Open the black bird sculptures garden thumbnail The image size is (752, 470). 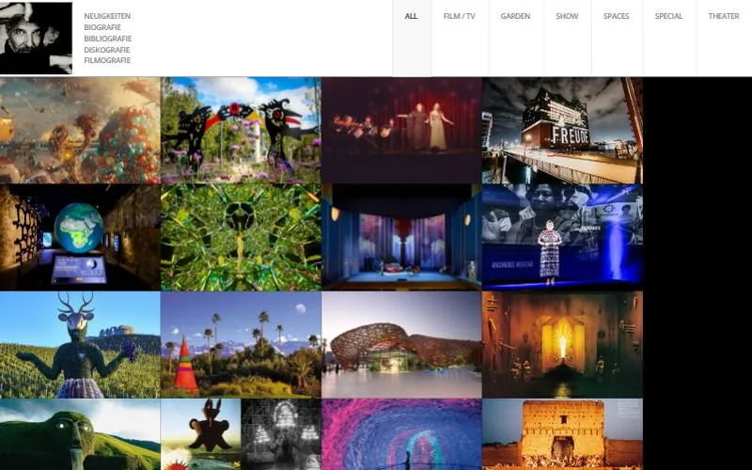[241, 131]
